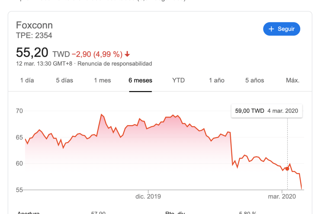
Task: Show the 1 mes chart range
Action: pyautogui.click(x=103, y=81)
